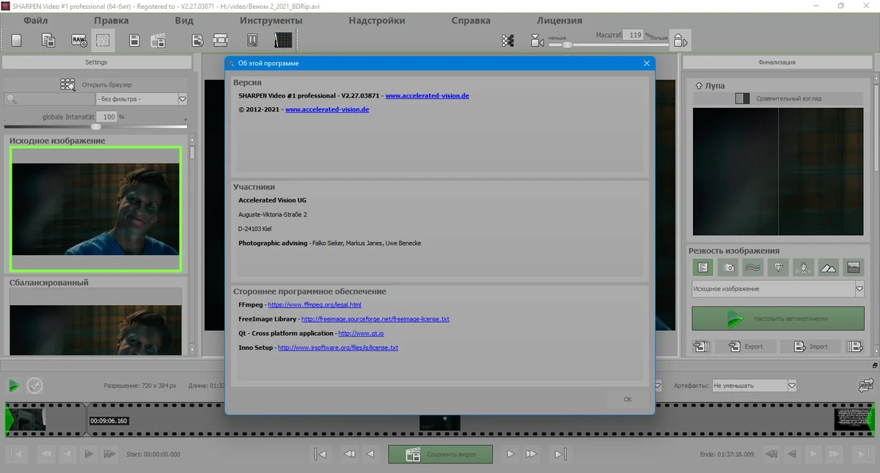Click the Масштаб zoom slider handle
This screenshot has width=880, height=473.
[x=566, y=45]
